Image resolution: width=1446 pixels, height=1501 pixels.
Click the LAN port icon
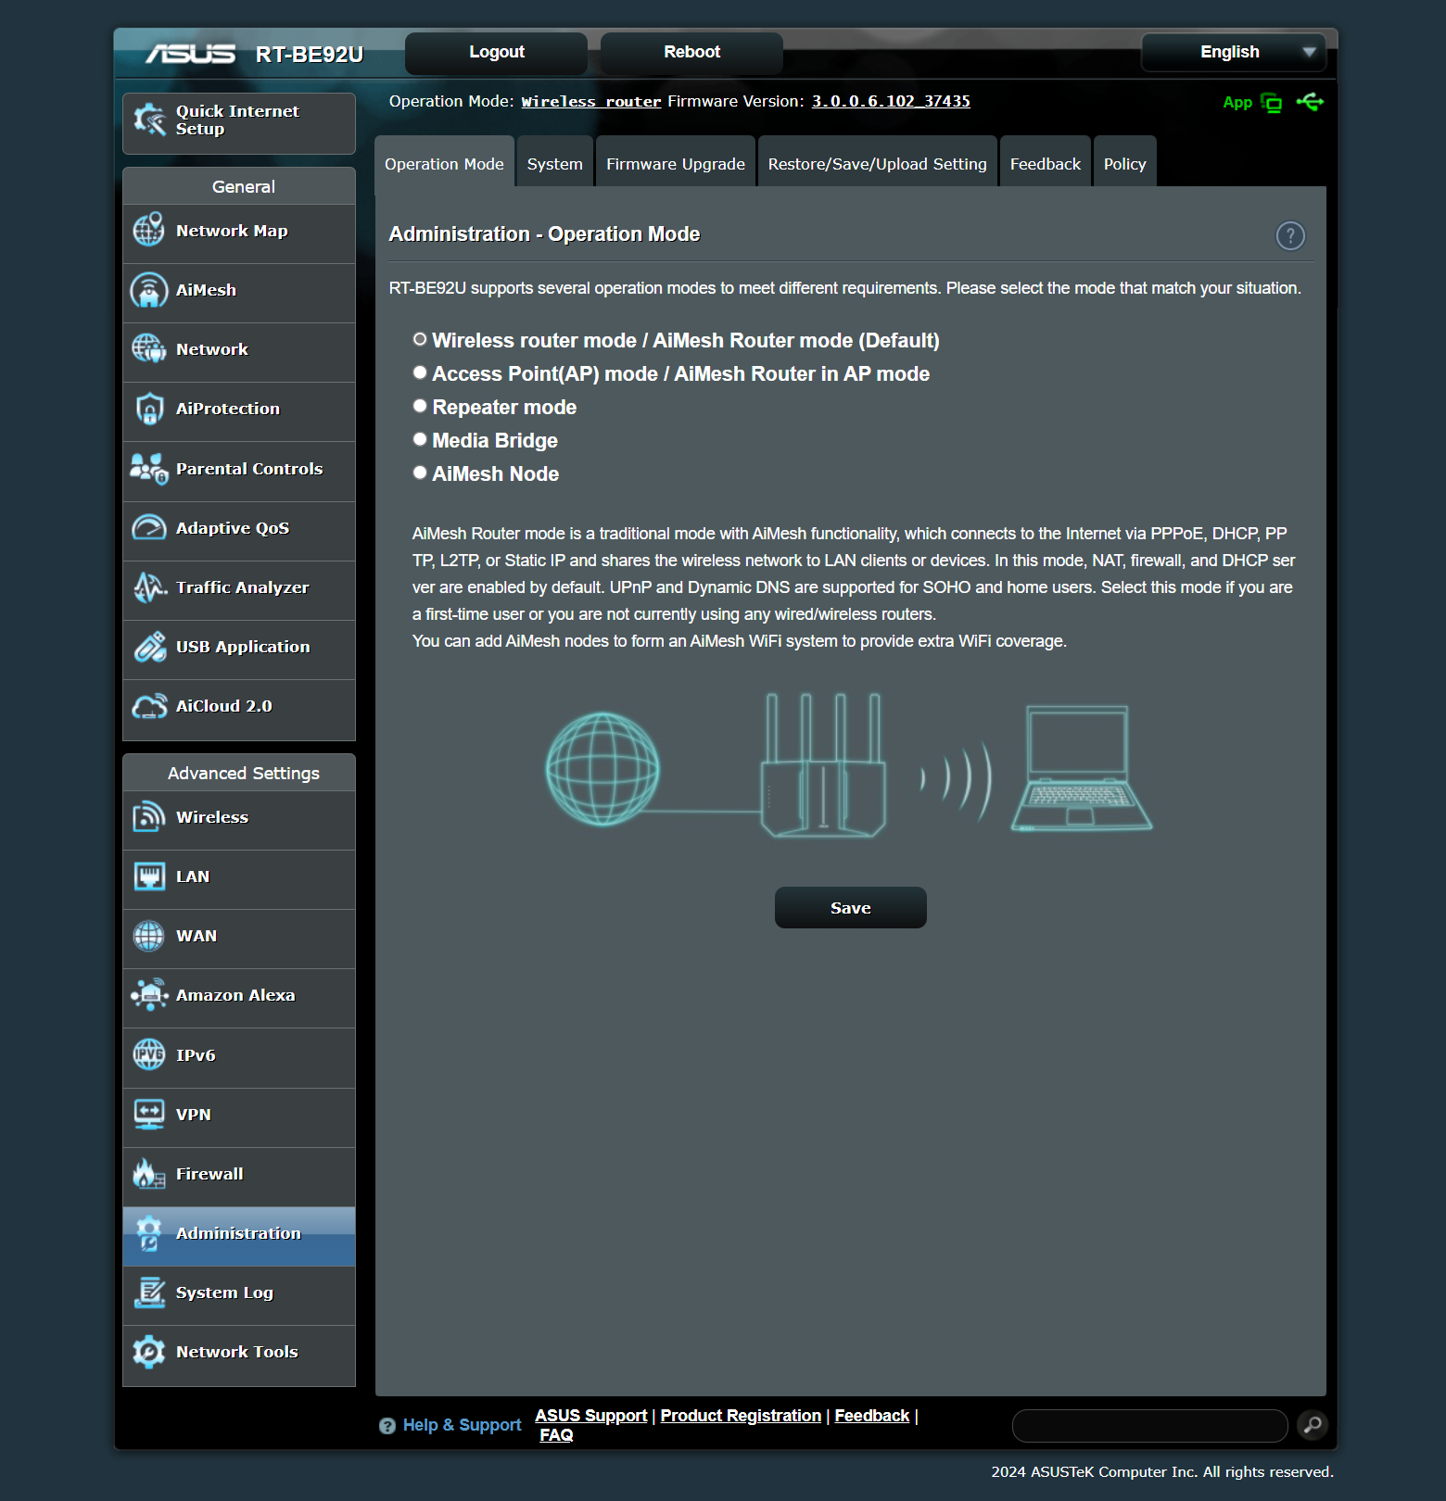pyautogui.click(x=149, y=877)
